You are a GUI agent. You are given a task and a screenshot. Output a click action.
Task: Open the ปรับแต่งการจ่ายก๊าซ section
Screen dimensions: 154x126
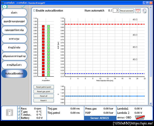click(x=14, y=56)
